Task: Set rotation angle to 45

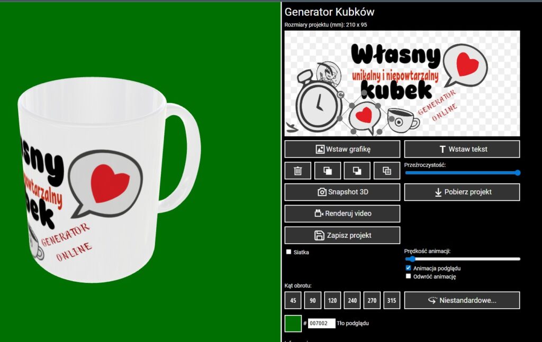Action: pyautogui.click(x=293, y=300)
